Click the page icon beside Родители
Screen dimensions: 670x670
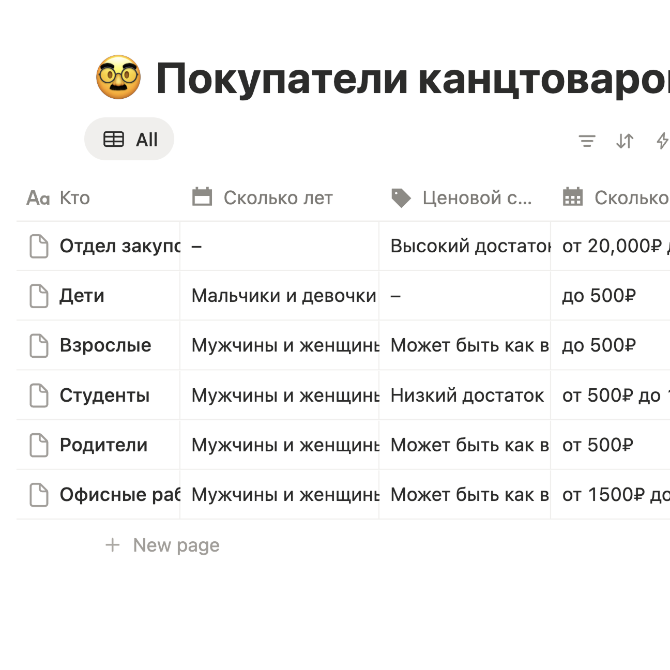tap(39, 445)
